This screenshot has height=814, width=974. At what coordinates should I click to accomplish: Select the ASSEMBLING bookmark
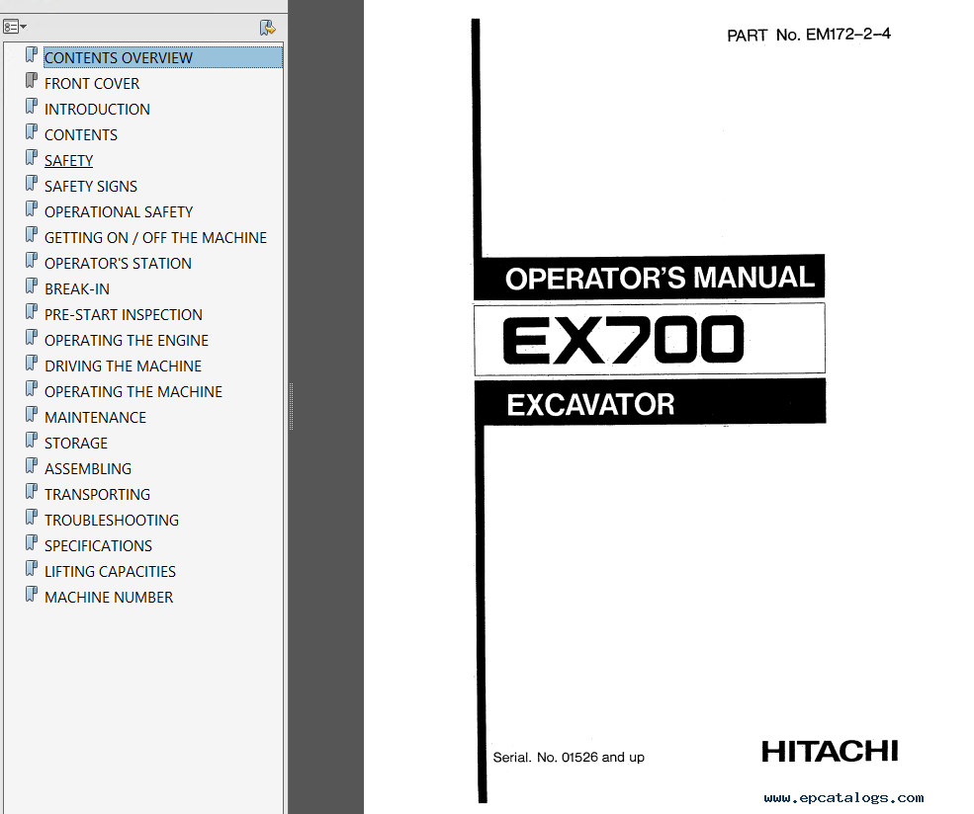pos(88,469)
